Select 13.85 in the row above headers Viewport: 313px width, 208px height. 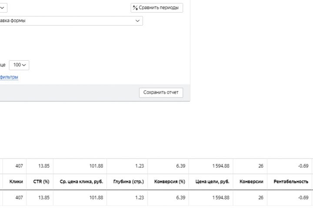44,166
